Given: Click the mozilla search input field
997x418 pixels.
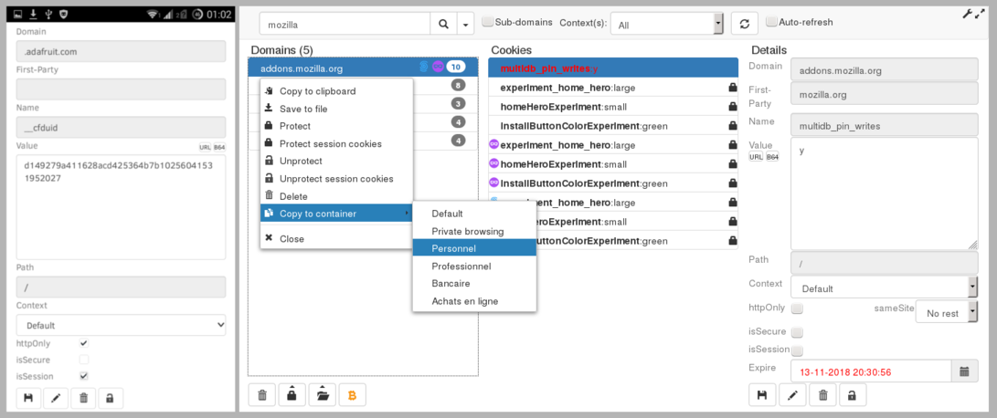Looking at the screenshot, I should tap(345, 24).
